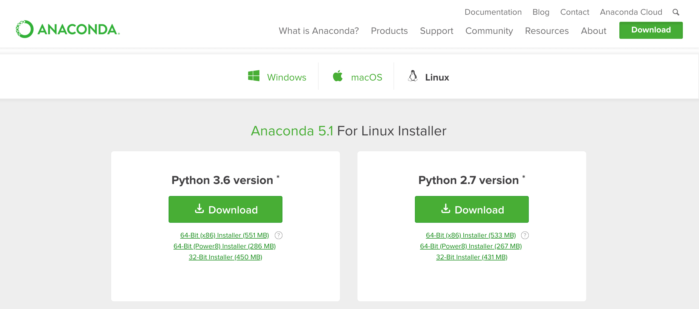
Task: Click help icon beside 551 MB installer
Action: pos(279,235)
